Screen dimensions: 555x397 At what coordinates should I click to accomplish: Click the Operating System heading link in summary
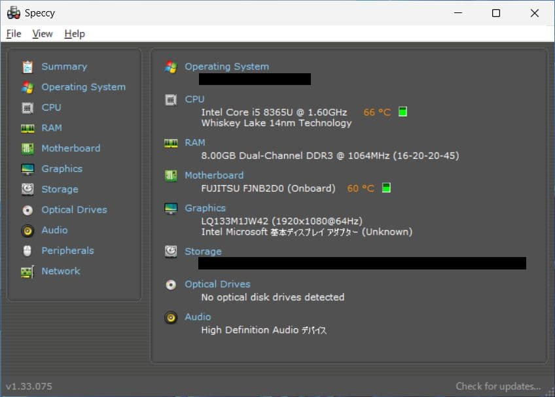point(227,67)
